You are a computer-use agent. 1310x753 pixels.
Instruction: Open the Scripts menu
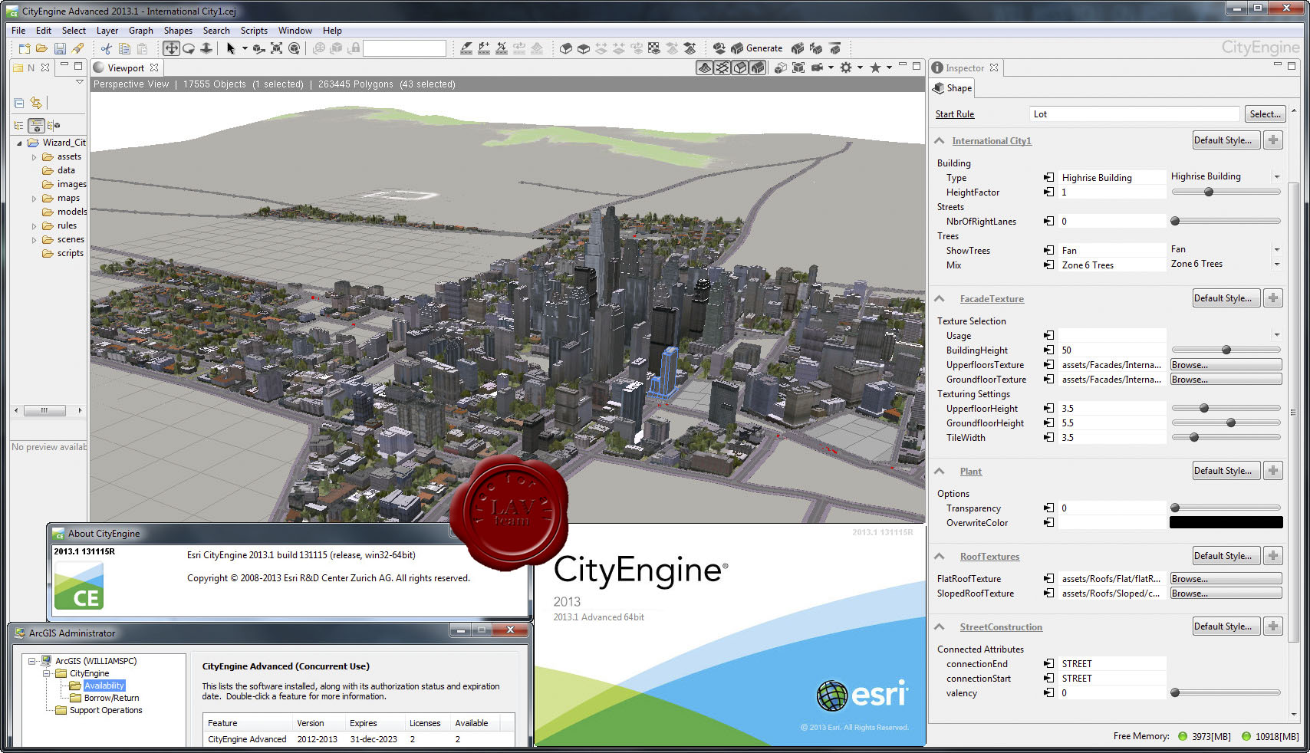[x=254, y=31]
